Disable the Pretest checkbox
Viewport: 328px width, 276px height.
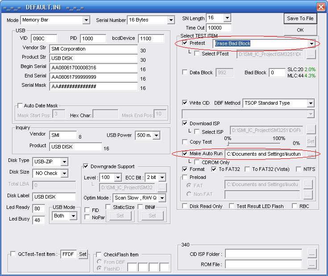pyautogui.click(x=185, y=43)
